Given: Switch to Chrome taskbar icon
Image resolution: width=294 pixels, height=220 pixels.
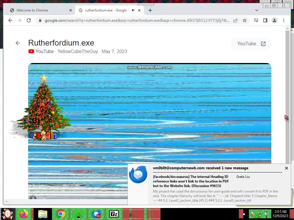Looking at the screenshot, I should [60, 214].
